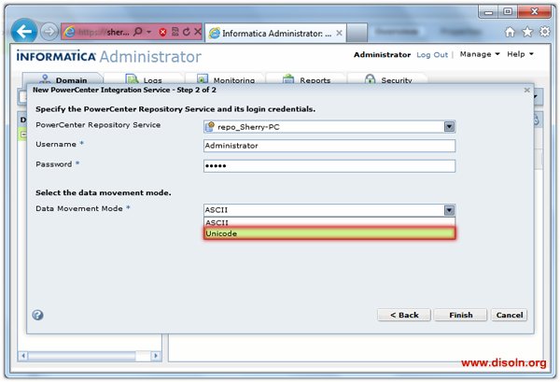Switch to the Reports tab

click(x=306, y=79)
